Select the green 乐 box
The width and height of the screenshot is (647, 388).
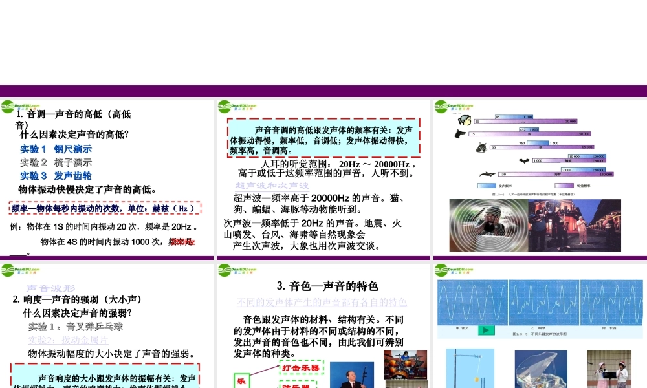[x=241, y=381]
